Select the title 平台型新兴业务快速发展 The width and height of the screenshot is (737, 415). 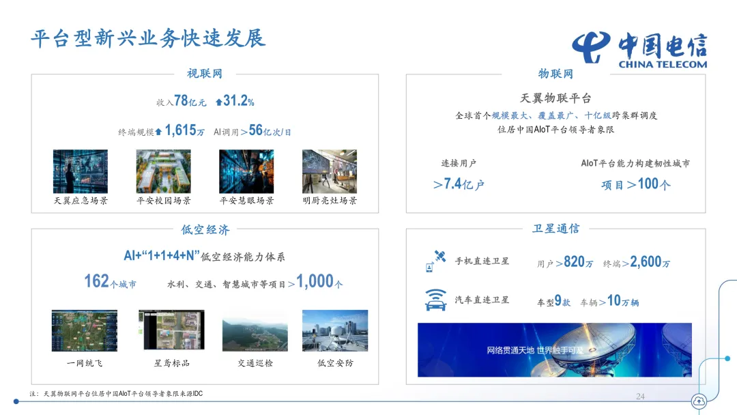coord(149,38)
